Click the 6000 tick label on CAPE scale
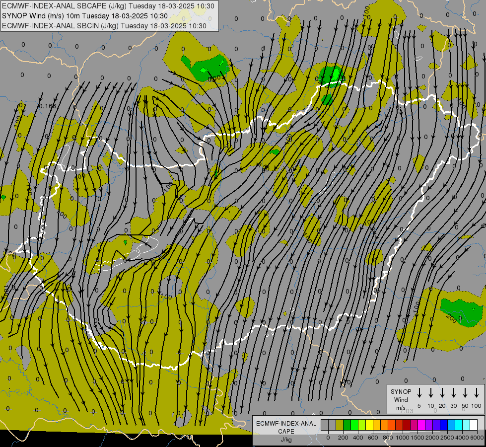Viewport: 486px width, 447px height. click(x=477, y=438)
